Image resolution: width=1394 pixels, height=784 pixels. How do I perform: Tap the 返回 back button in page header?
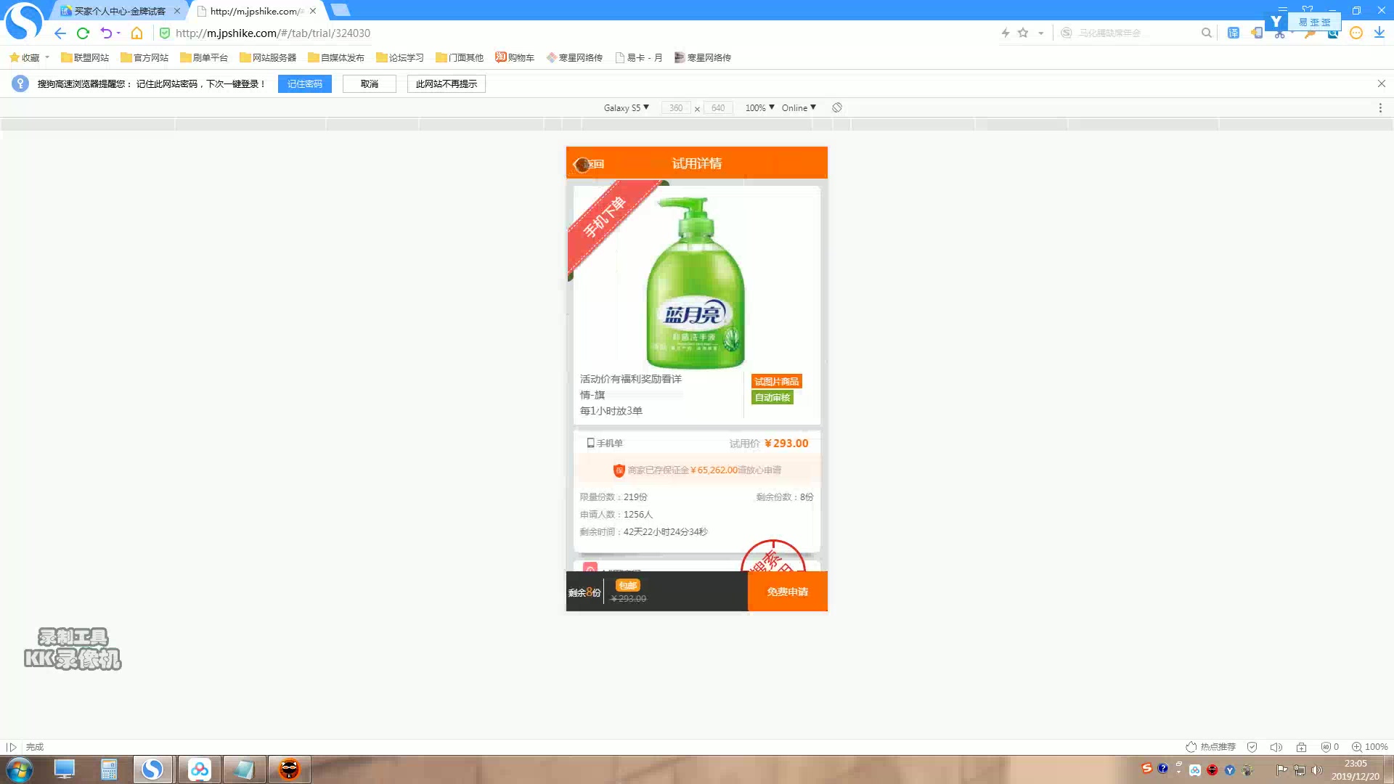point(589,164)
